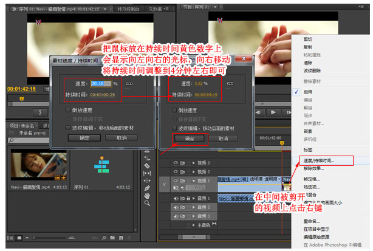The height and width of the screenshot is (251, 373).
Task: Mute the 音频 1 track speaker toggle
Action: tap(176, 198)
